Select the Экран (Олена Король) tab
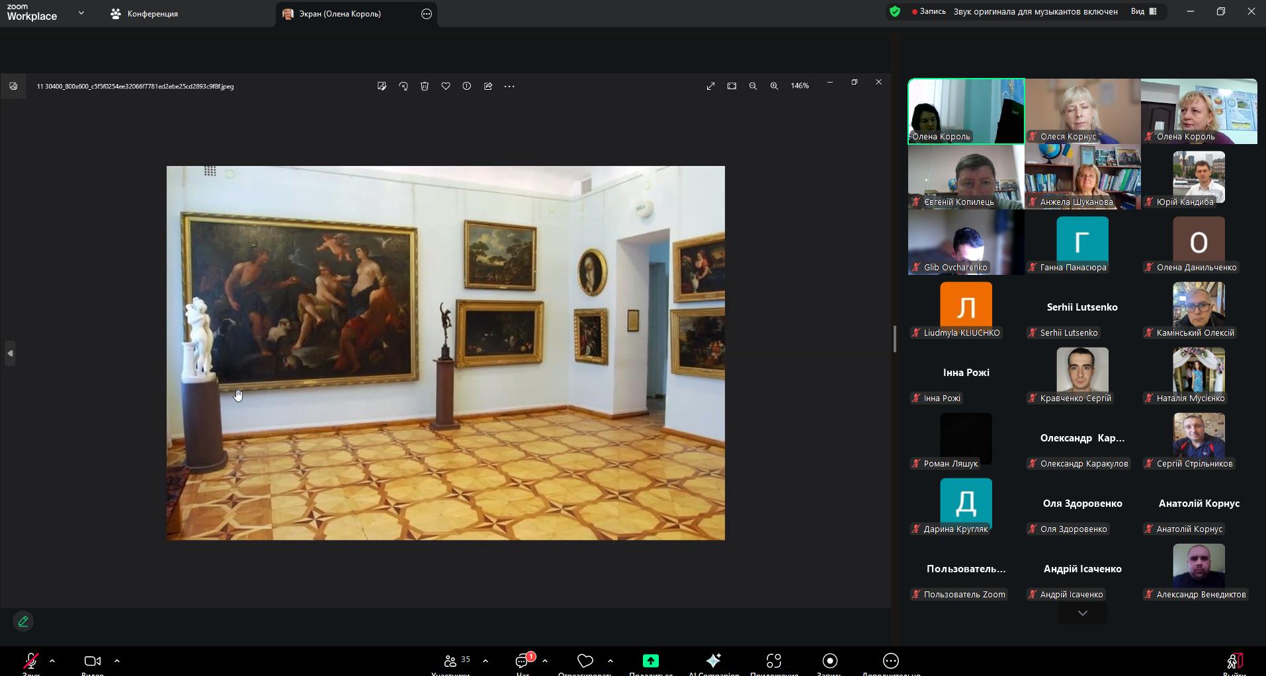This screenshot has width=1266, height=676. click(x=340, y=13)
